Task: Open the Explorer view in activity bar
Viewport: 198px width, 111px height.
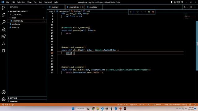Action: (3, 15)
